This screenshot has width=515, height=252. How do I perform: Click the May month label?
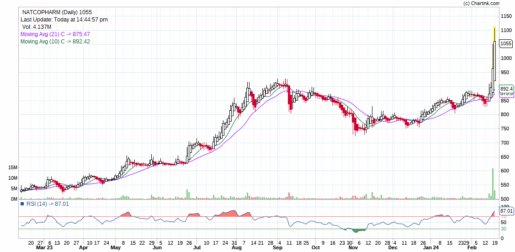point(116,247)
